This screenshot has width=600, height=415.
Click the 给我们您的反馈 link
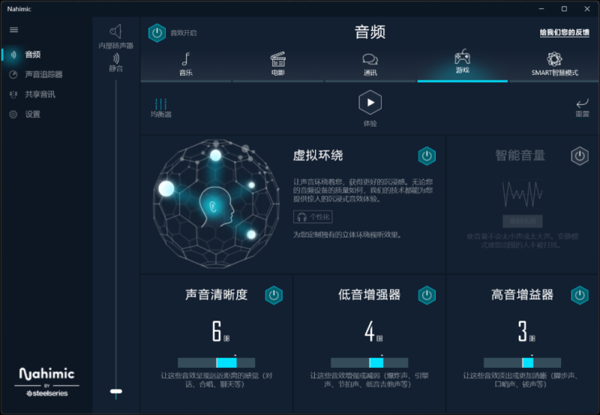pyautogui.click(x=564, y=33)
